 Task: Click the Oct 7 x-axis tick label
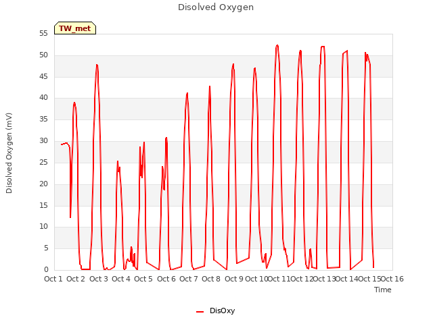(189, 279)
